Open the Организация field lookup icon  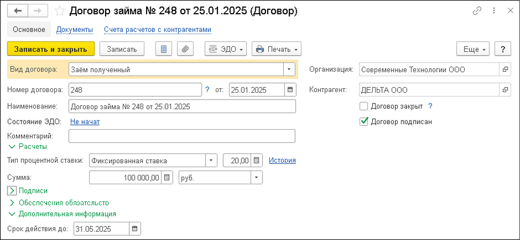click(505, 70)
